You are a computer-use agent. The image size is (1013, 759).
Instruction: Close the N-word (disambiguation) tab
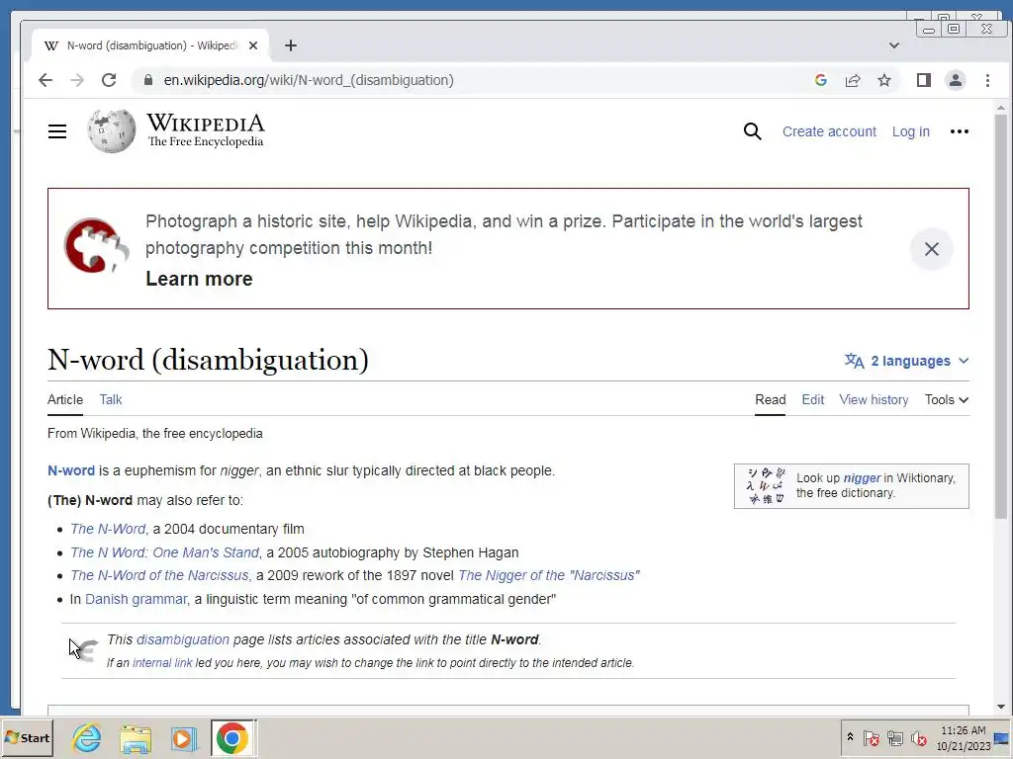click(253, 45)
